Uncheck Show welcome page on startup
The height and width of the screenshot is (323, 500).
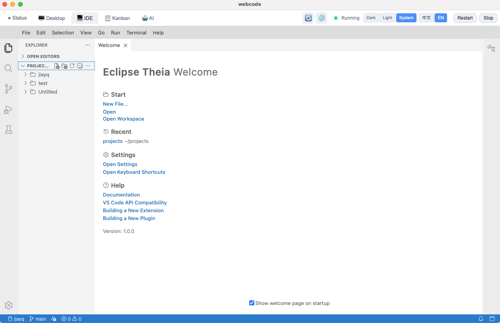(252, 303)
